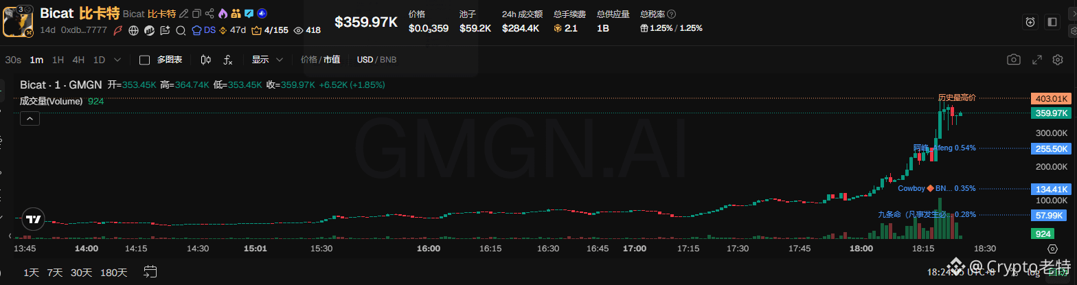Click the 359.97K current price label
The image size is (1077, 285).
click(1050, 113)
